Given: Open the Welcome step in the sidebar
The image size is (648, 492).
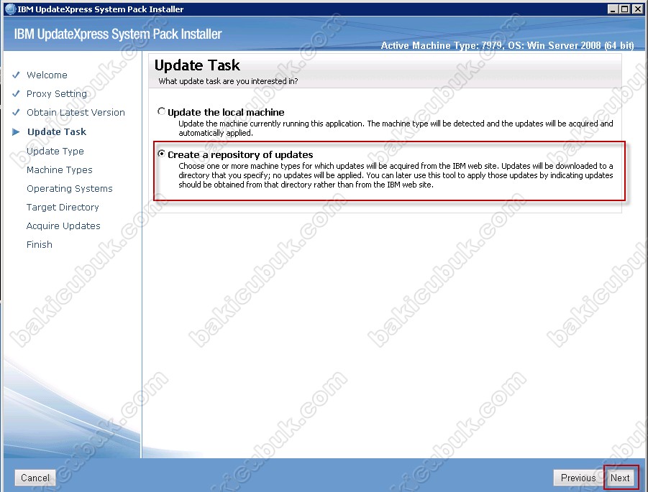Looking at the screenshot, I should pyautogui.click(x=47, y=75).
